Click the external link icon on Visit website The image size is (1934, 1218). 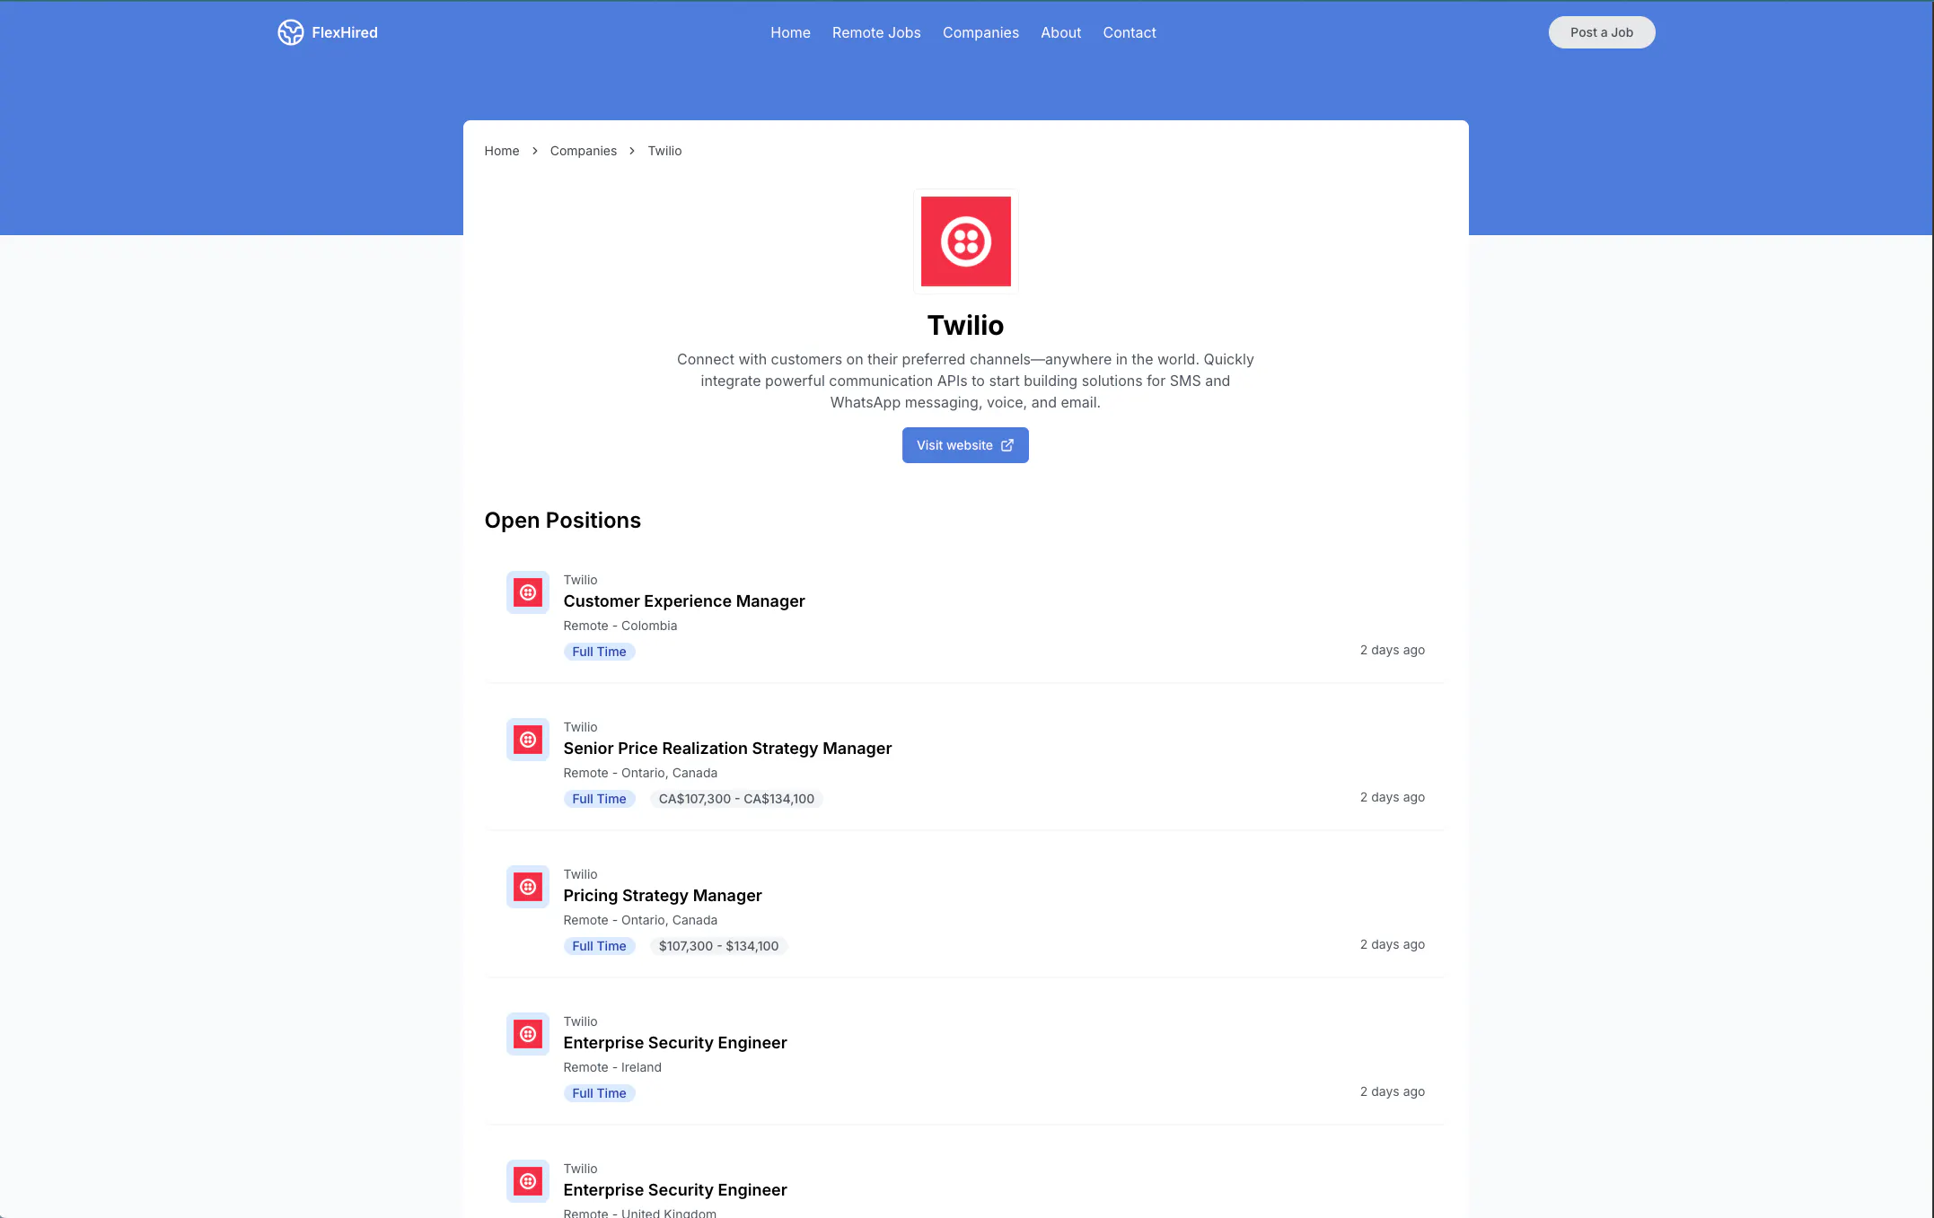pyautogui.click(x=1007, y=445)
